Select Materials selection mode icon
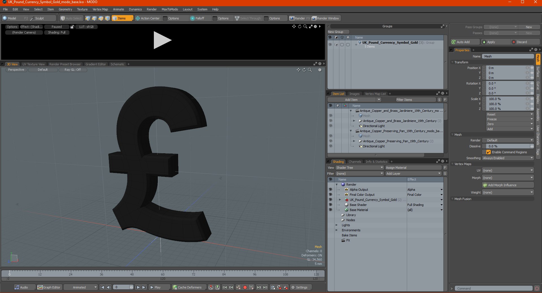 tap(107, 18)
